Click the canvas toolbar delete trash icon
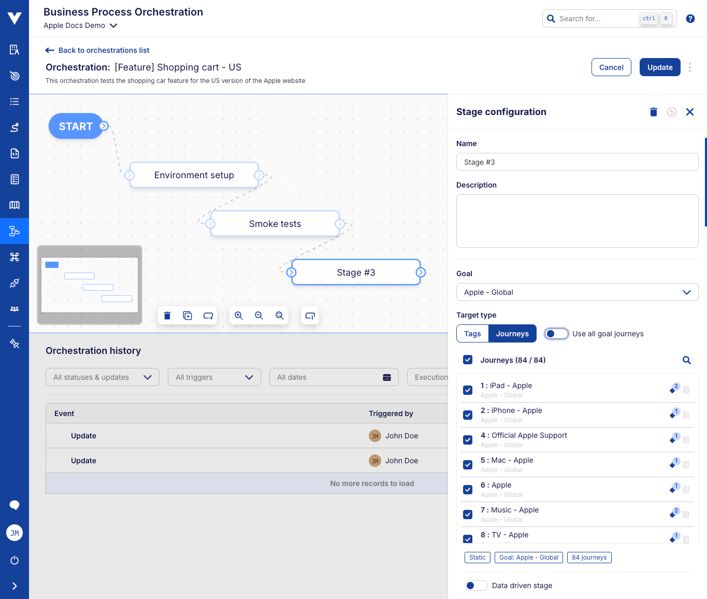 pyautogui.click(x=167, y=316)
